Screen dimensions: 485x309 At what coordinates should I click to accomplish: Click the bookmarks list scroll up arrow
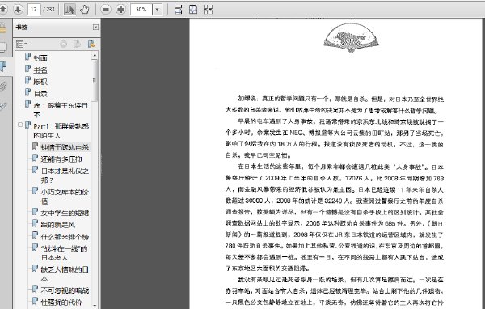tap(95, 55)
